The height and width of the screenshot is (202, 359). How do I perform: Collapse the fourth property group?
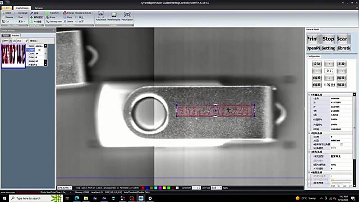pyautogui.click(x=310, y=172)
